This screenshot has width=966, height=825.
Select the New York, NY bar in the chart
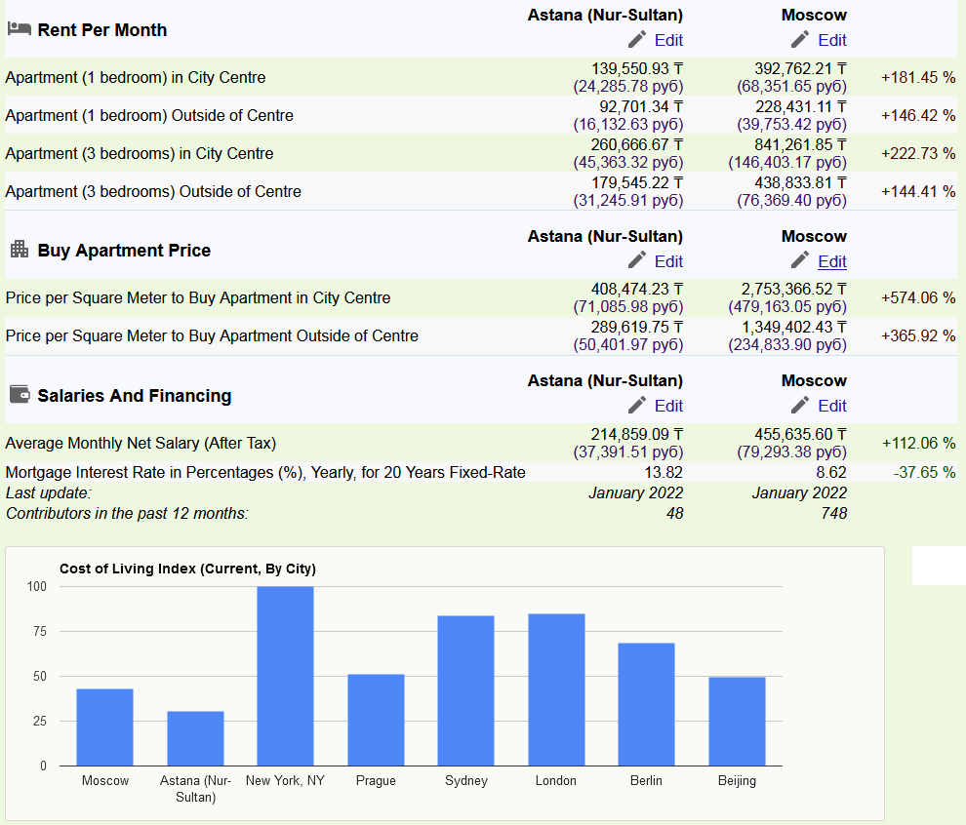coord(286,676)
